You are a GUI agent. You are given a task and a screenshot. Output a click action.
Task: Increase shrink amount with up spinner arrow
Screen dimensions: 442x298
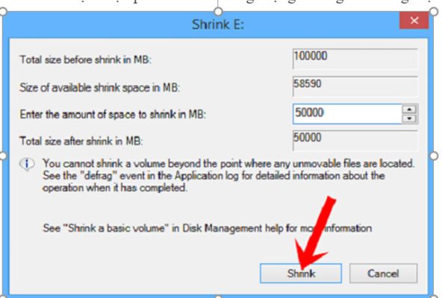(409, 110)
